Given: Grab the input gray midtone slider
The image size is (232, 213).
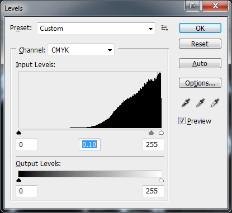Looking at the screenshot, I should (151, 132).
